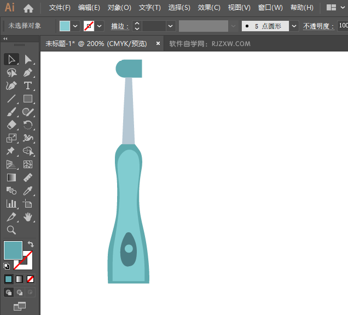Image resolution: width=348 pixels, height=315 pixels.
Task: Set paint mode to None
Action: coord(31,279)
